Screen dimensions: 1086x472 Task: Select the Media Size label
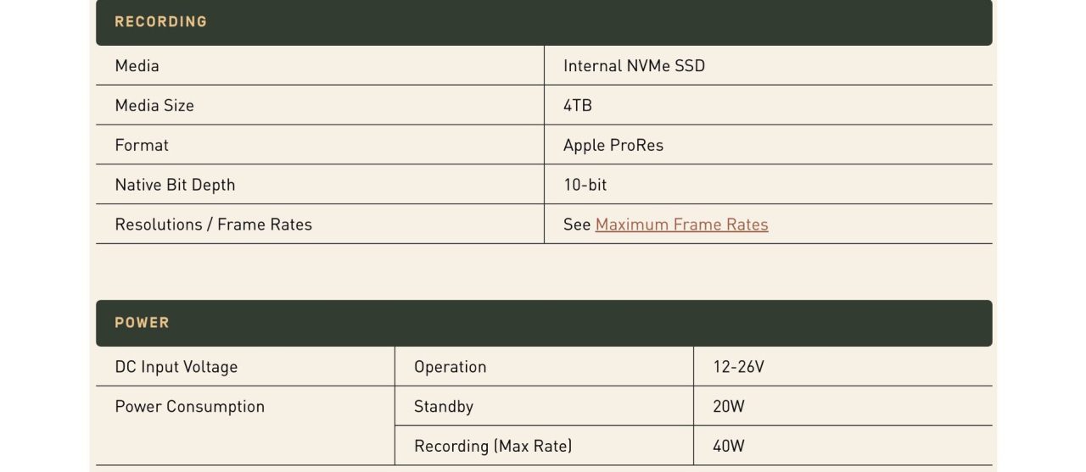(154, 106)
